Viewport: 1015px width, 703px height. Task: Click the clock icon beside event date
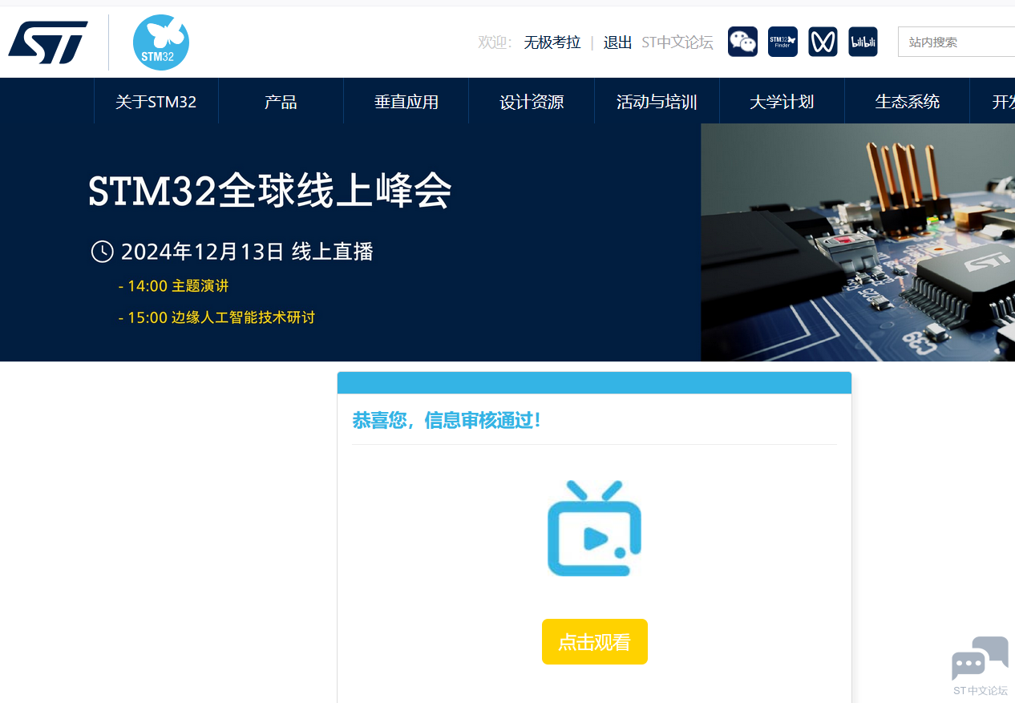103,252
